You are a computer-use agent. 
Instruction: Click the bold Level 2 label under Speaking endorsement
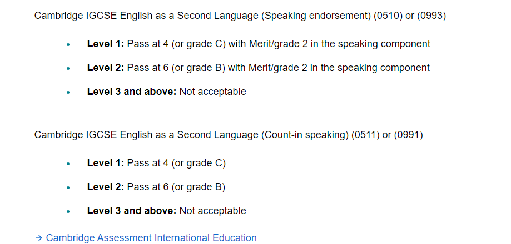[106, 68]
